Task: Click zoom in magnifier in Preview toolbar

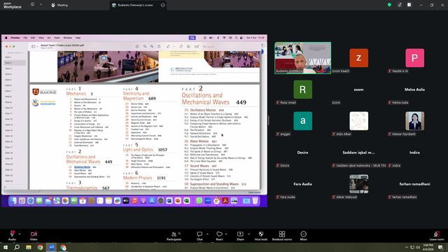Action: (152, 46)
